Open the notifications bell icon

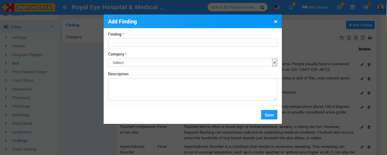coord(291,7)
